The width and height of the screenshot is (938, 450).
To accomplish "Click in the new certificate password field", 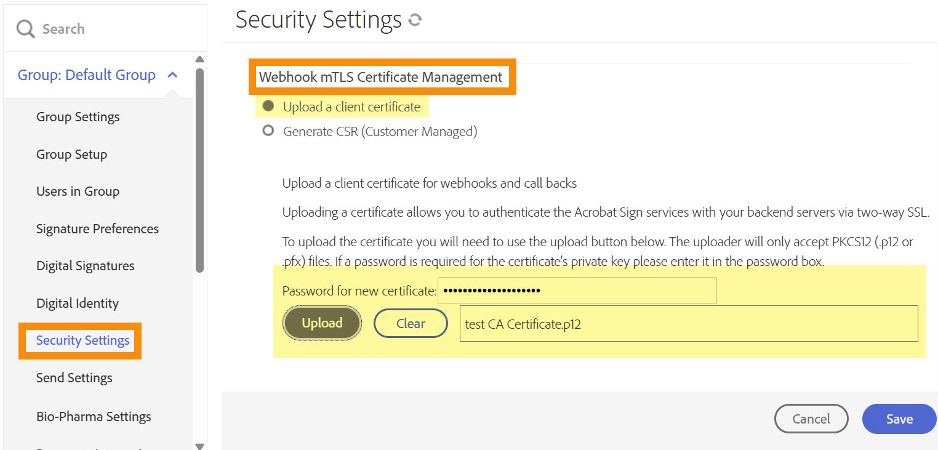I will coord(577,290).
